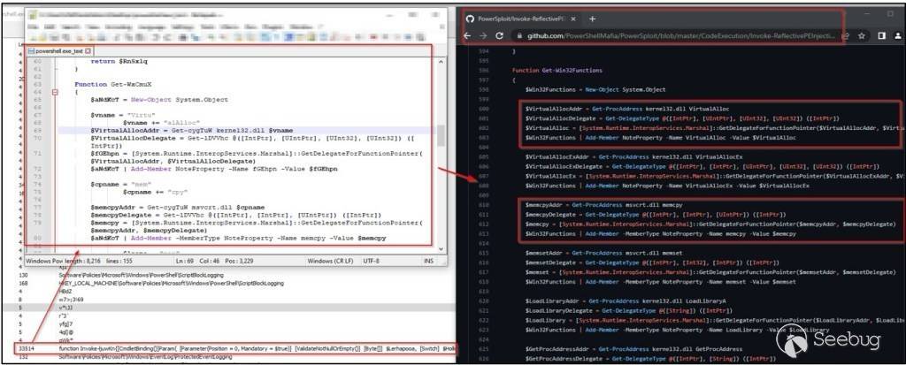
Task: Toggle the INS insert mode indicator
Action: pos(426,262)
